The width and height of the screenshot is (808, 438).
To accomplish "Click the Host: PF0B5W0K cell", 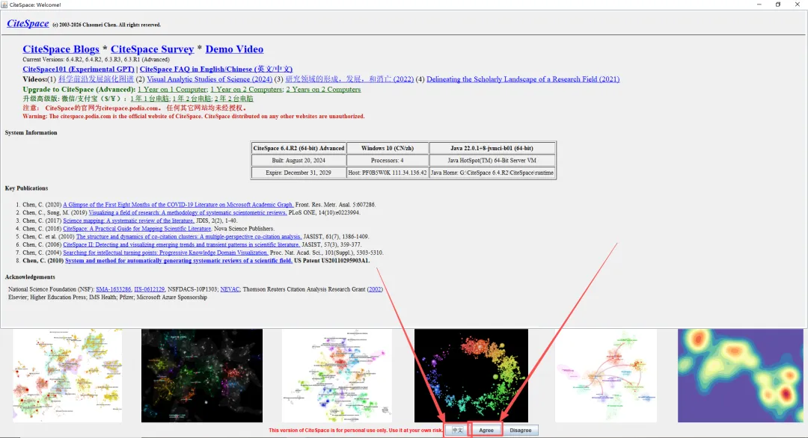I will [388, 173].
